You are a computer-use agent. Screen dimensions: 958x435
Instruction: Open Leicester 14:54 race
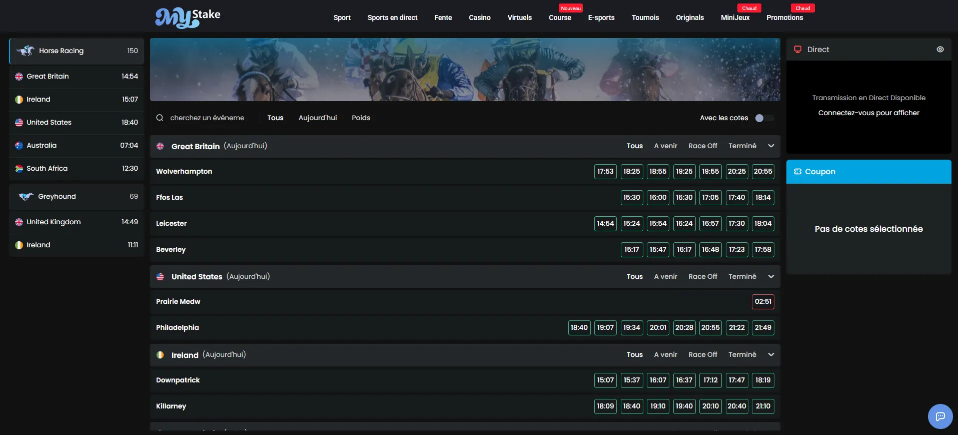605,223
